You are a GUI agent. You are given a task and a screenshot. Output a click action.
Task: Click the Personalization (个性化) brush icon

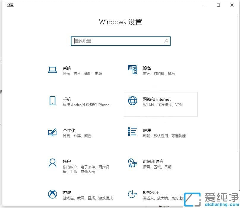pyautogui.click(x=52, y=132)
